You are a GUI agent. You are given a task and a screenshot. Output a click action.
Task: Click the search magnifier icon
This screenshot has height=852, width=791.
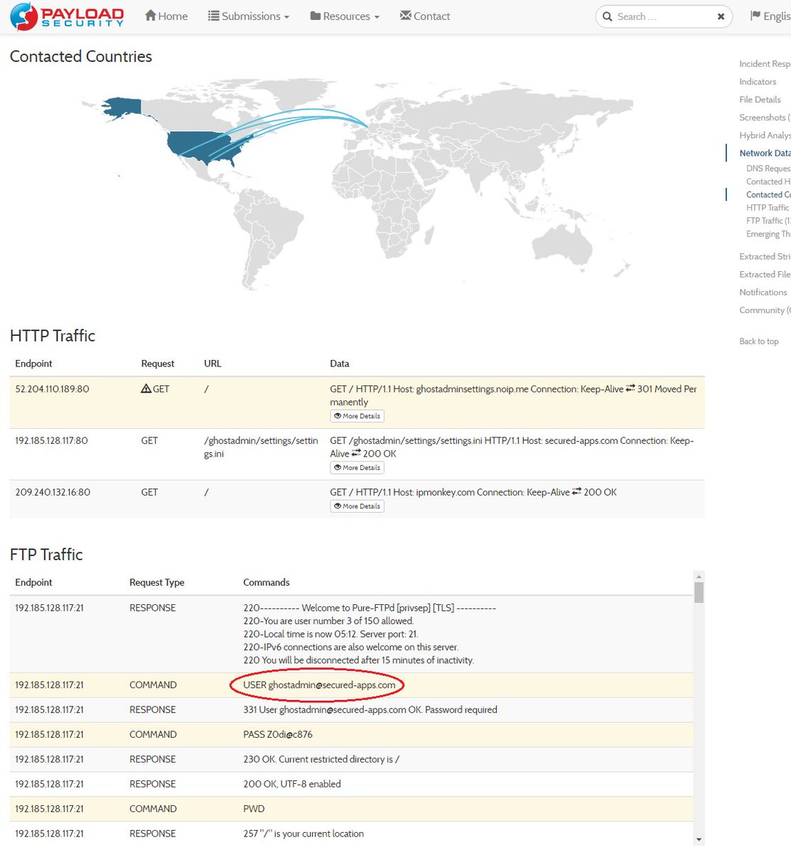(607, 16)
